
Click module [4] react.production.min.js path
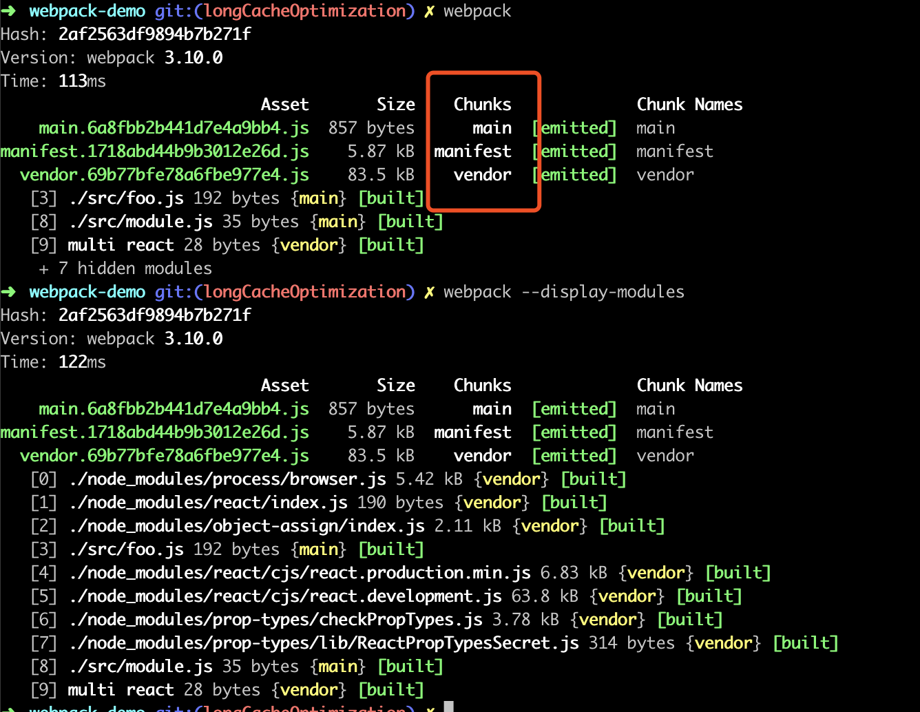(300, 573)
